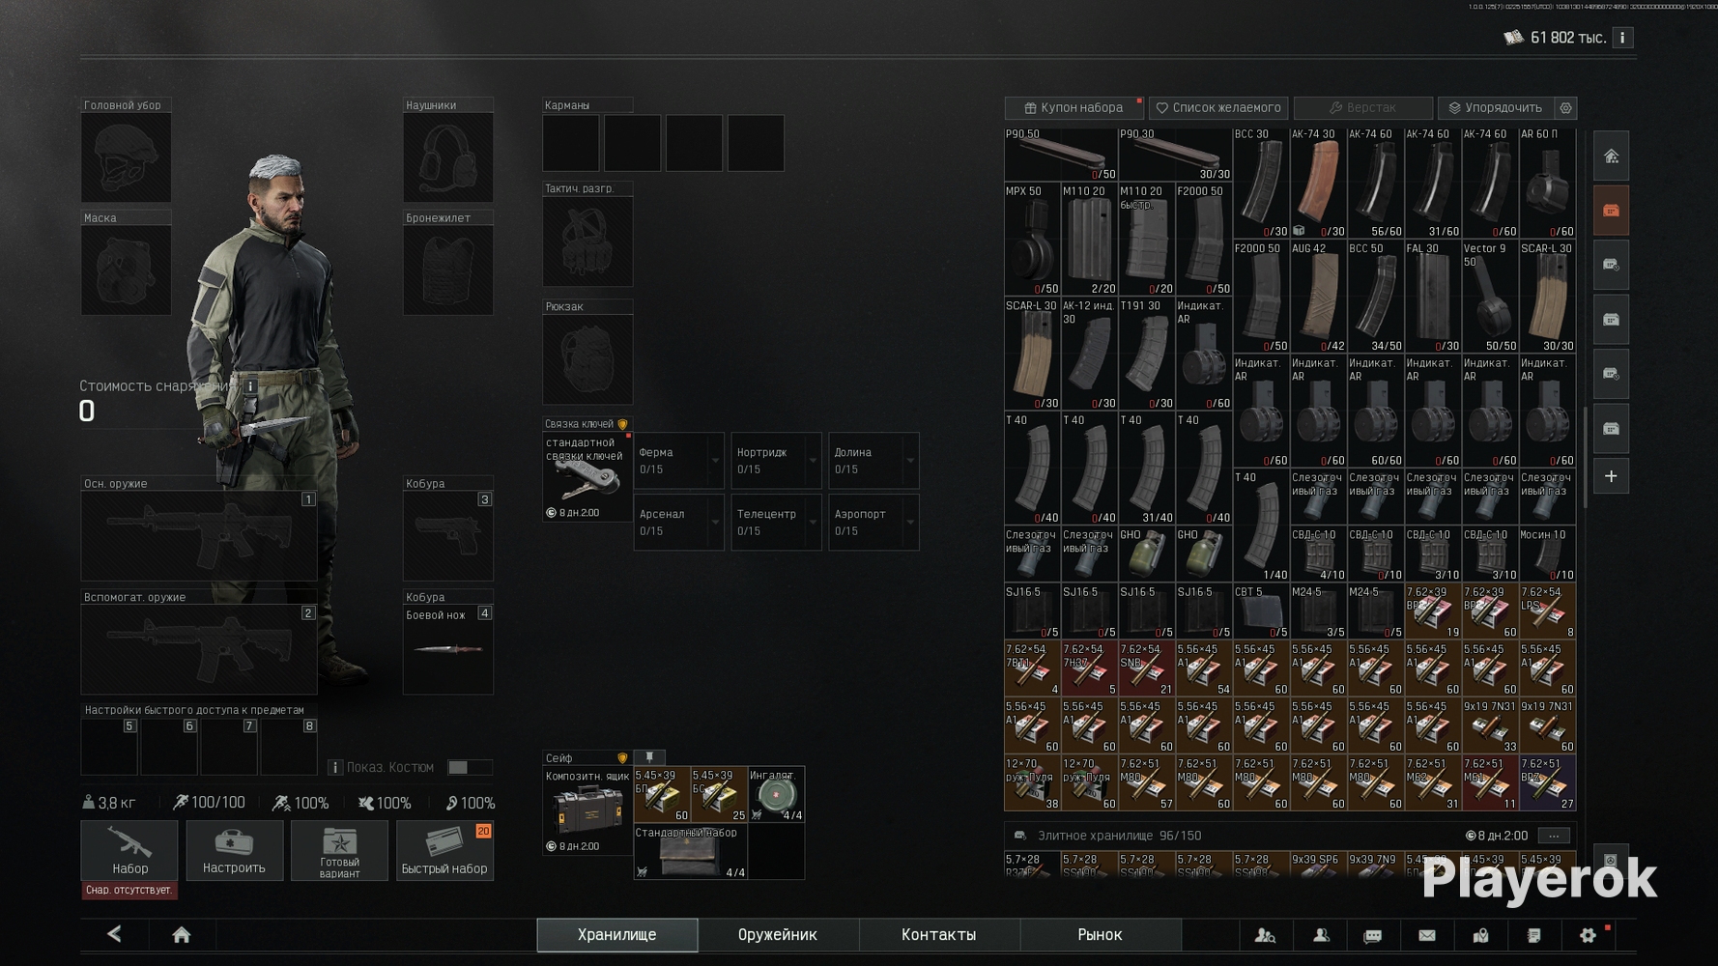The image size is (1718, 966).
Task: Select the P90 50 magazine
Action: [x=1061, y=155]
